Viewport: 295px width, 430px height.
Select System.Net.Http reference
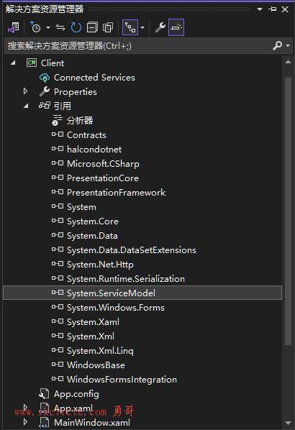coord(100,265)
